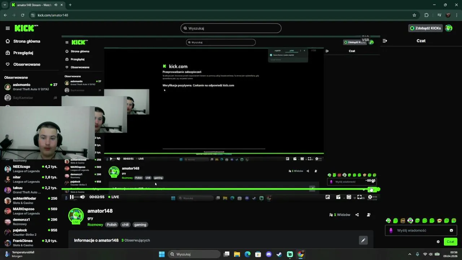This screenshot has width=462, height=260.
Task: Open the emoji picker in chat
Action: (x=451, y=230)
